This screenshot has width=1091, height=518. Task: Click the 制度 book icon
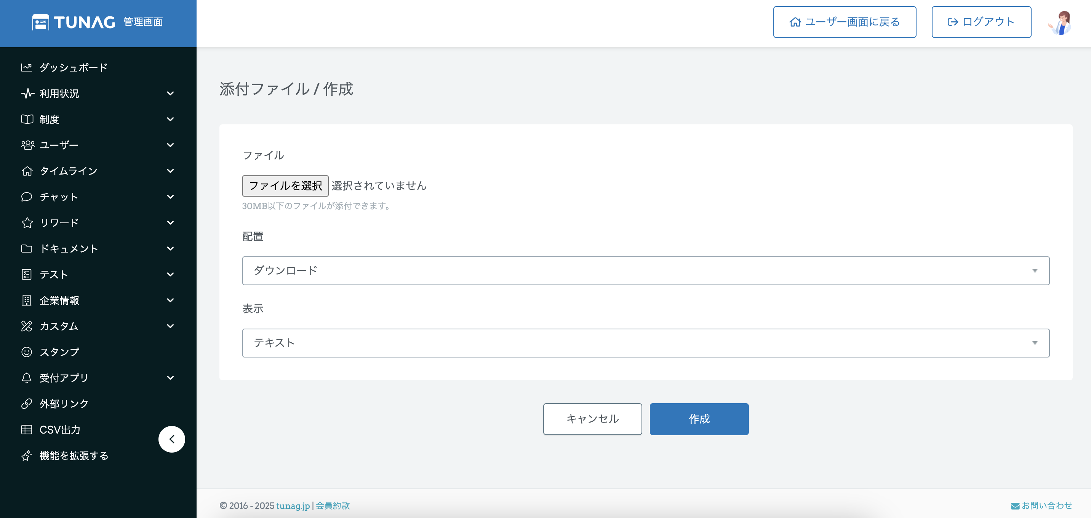click(27, 119)
